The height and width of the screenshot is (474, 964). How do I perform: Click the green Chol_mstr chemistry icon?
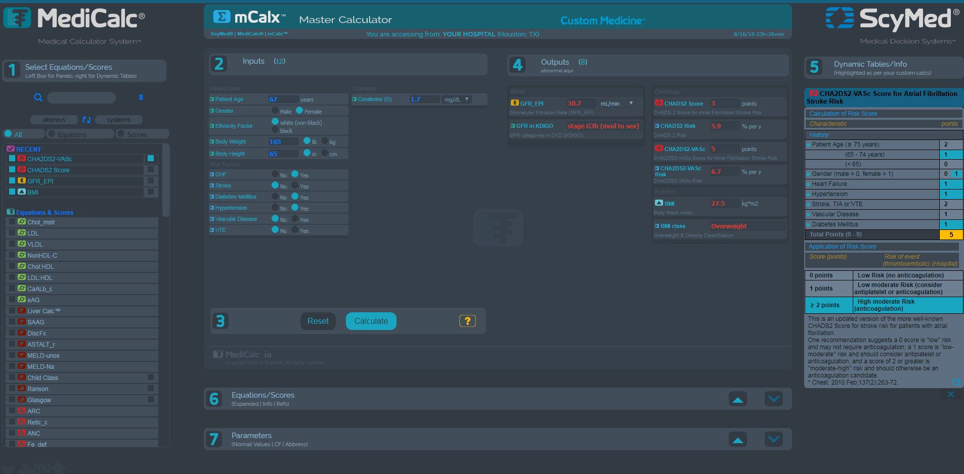(22, 222)
